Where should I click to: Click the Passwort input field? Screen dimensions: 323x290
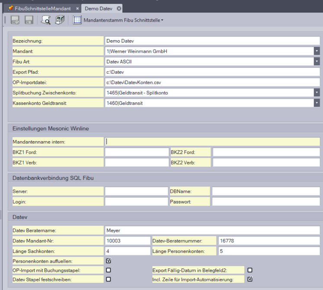[x=266, y=202]
